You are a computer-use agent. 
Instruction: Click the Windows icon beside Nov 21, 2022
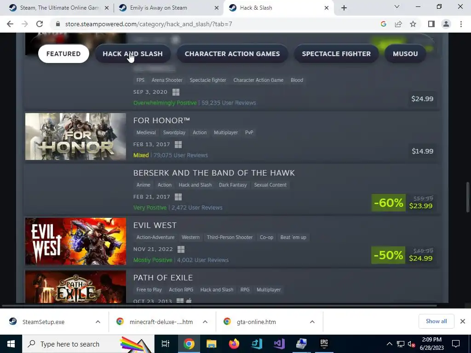pyautogui.click(x=181, y=250)
